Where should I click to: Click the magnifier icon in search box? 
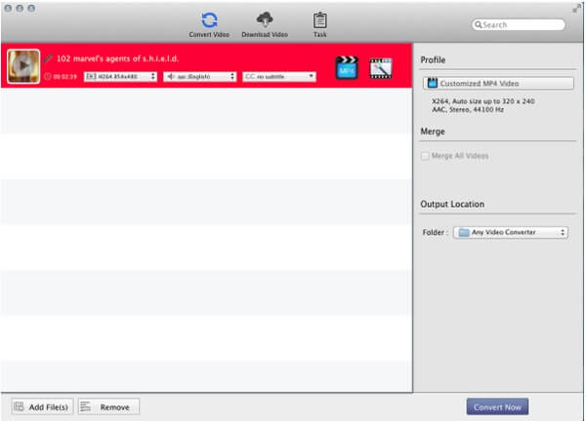(x=479, y=24)
